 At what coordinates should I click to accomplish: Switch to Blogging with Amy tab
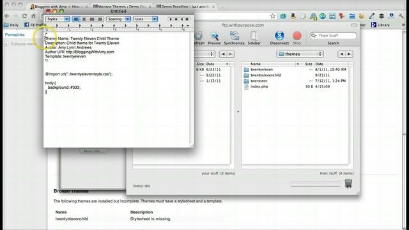coord(59,6)
